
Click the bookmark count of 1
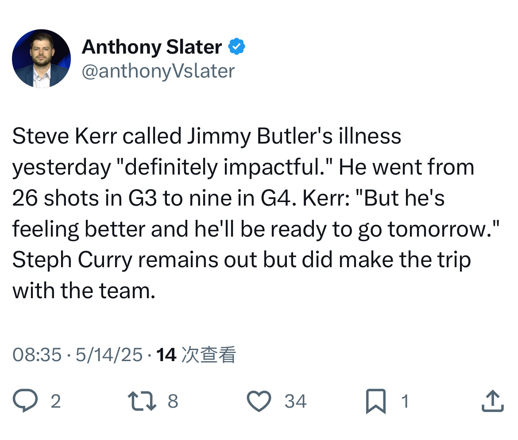point(406,401)
